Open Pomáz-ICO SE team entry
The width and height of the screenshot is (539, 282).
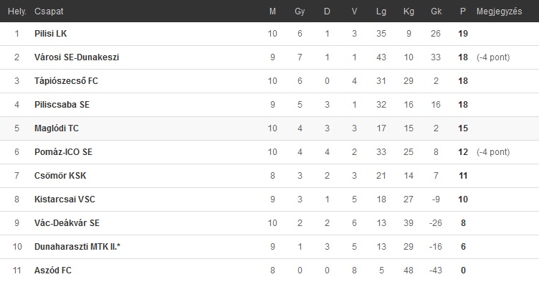click(63, 152)
